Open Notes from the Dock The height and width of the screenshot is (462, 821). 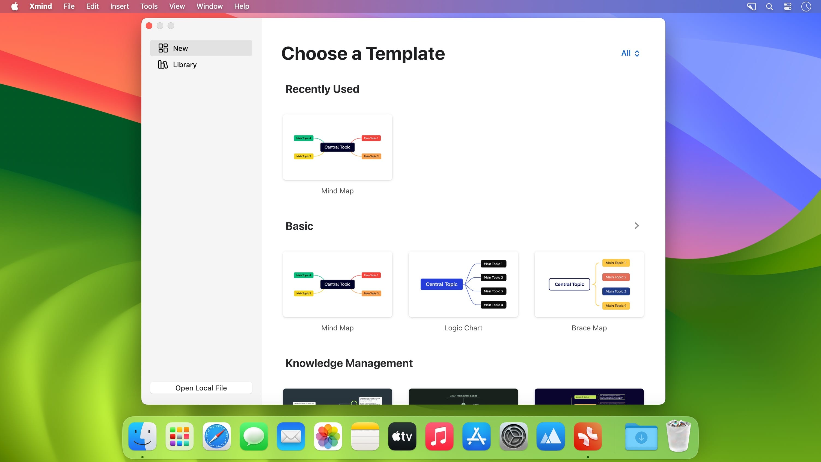point(365,436)
